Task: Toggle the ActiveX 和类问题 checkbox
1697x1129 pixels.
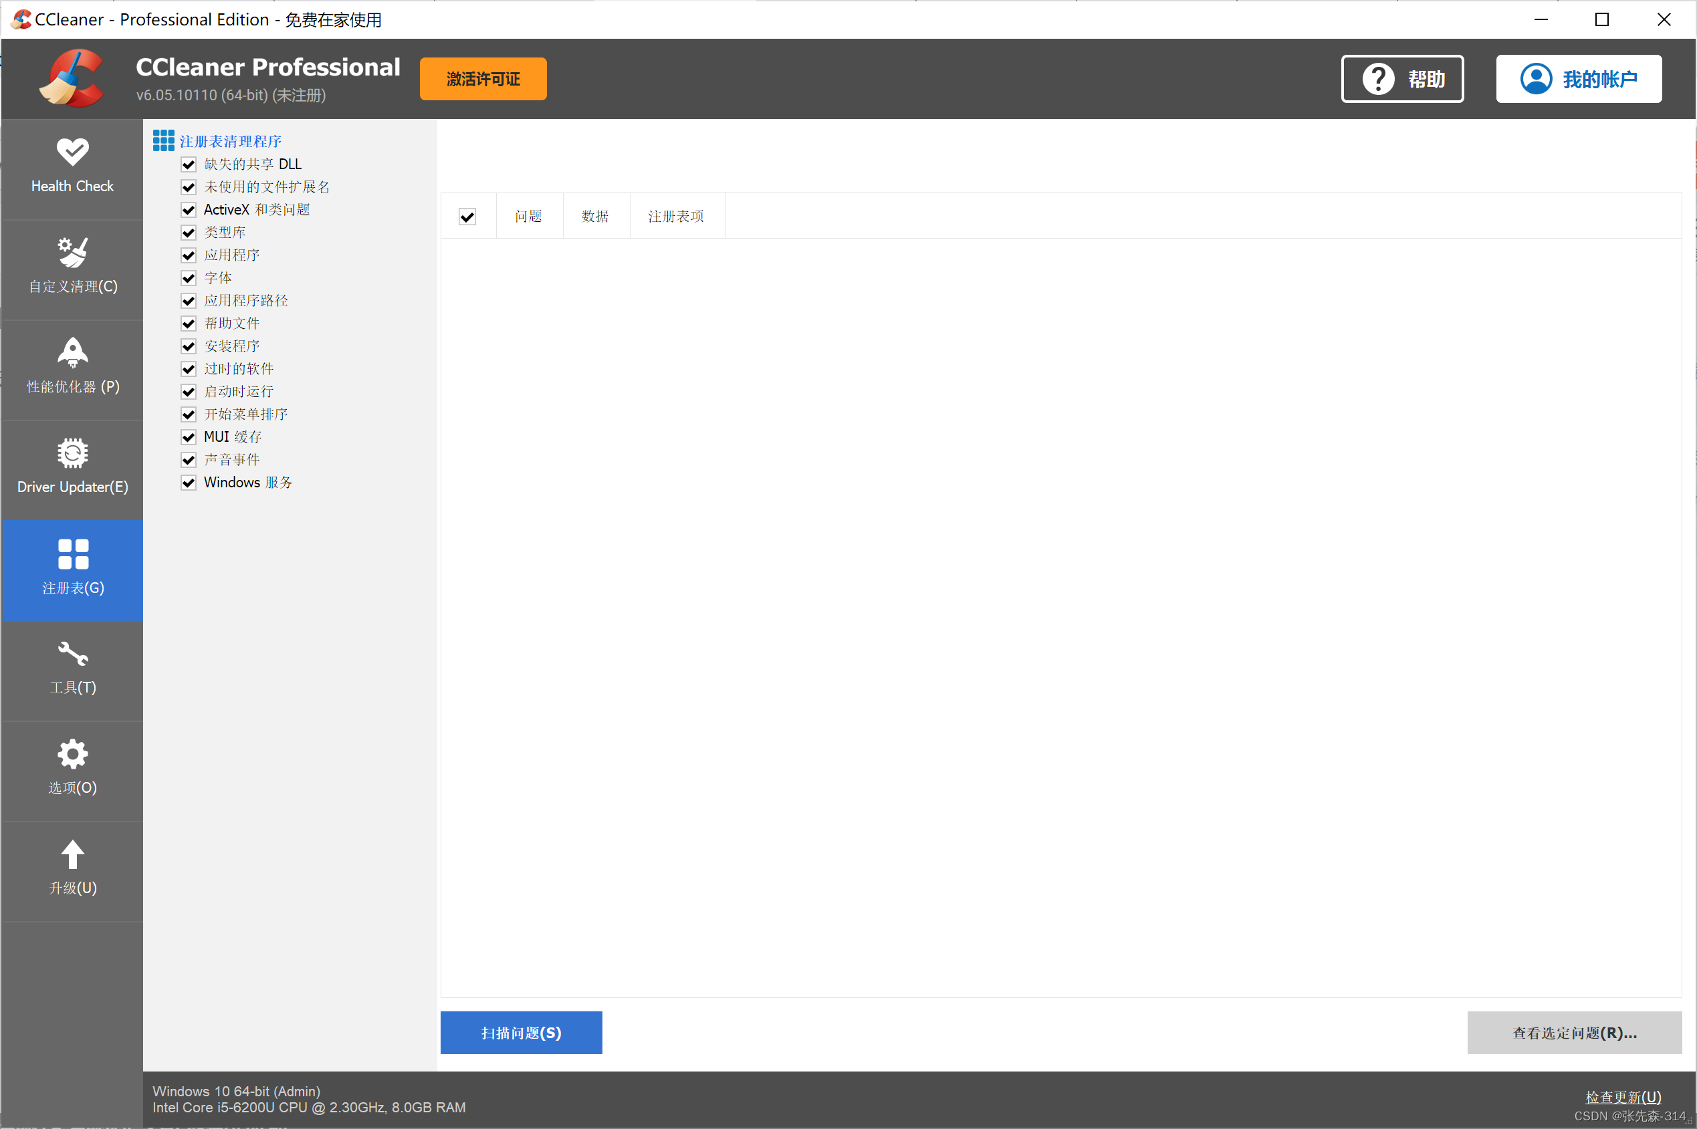Action: click(x=189, y=211)
